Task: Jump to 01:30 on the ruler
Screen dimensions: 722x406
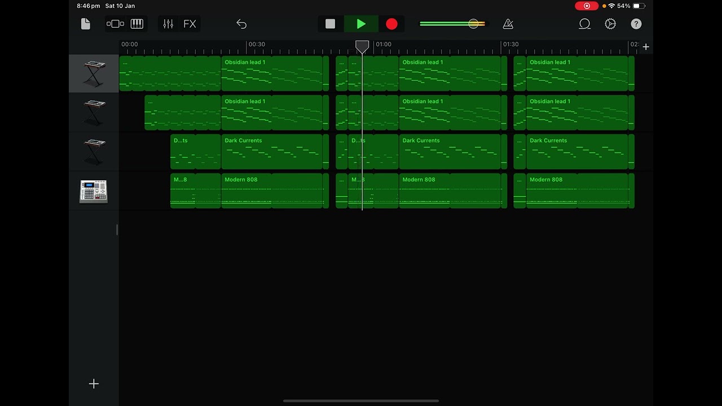Action: coord(511,44)
